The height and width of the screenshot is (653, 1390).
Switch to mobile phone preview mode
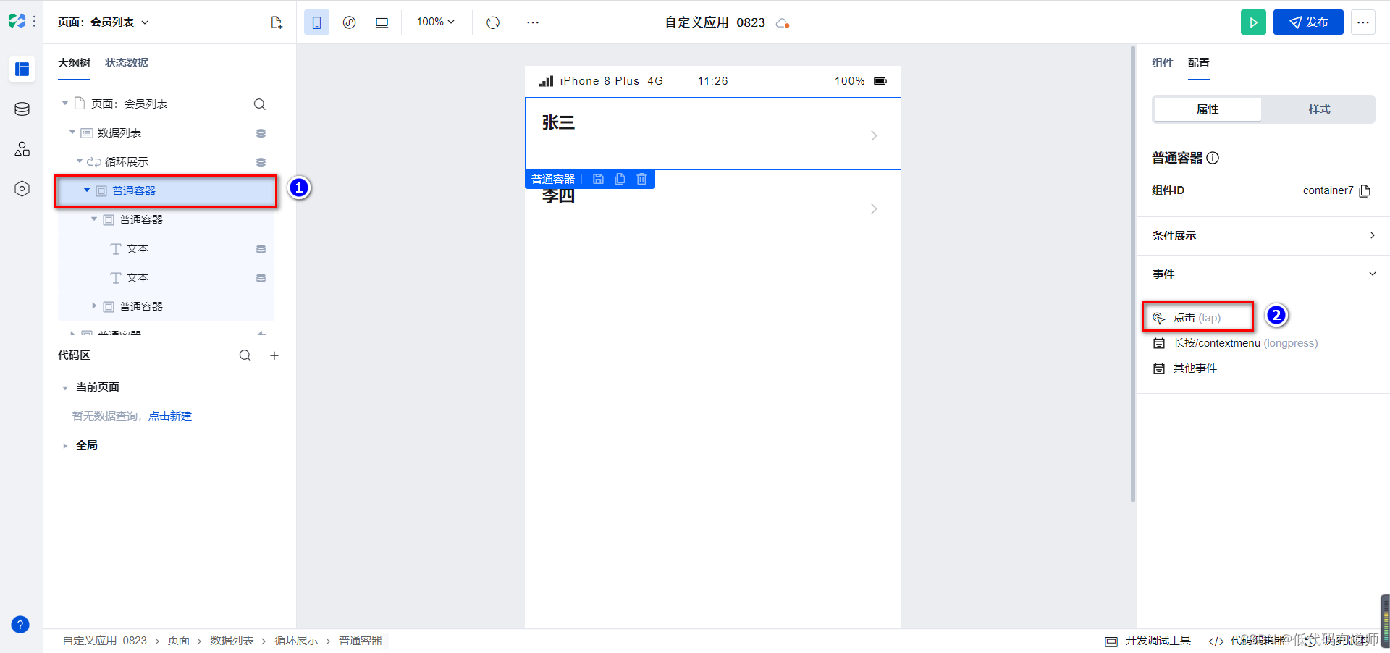pyautogui.click(x=316, y=22)
